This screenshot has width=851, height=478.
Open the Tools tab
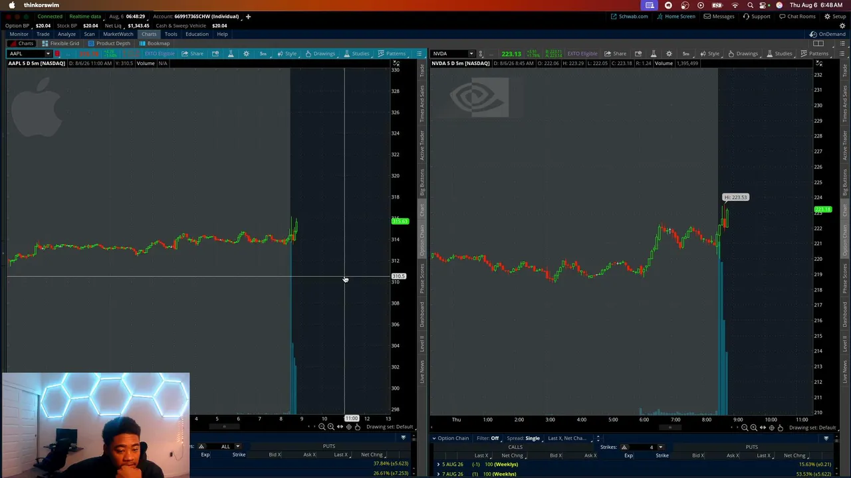[x=171, y=34]
